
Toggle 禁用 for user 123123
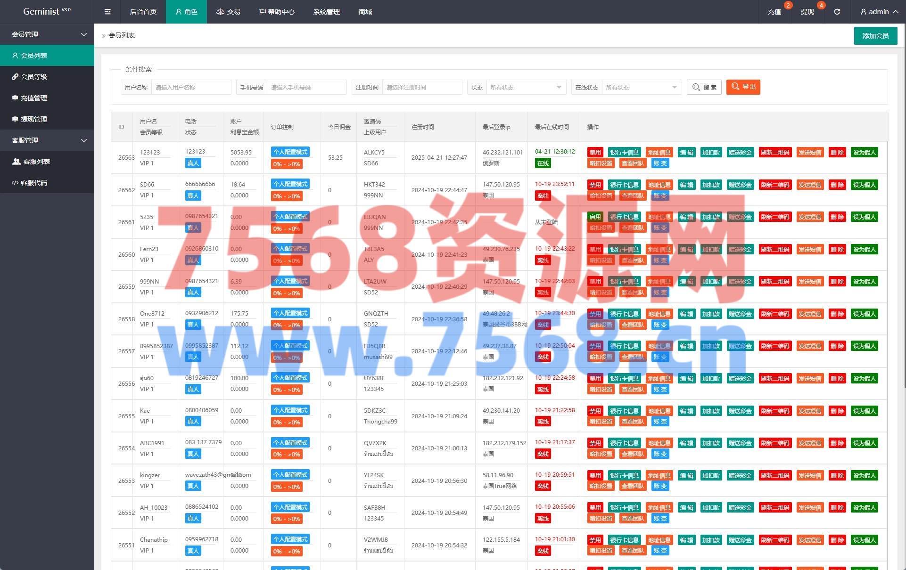(595, 152)
